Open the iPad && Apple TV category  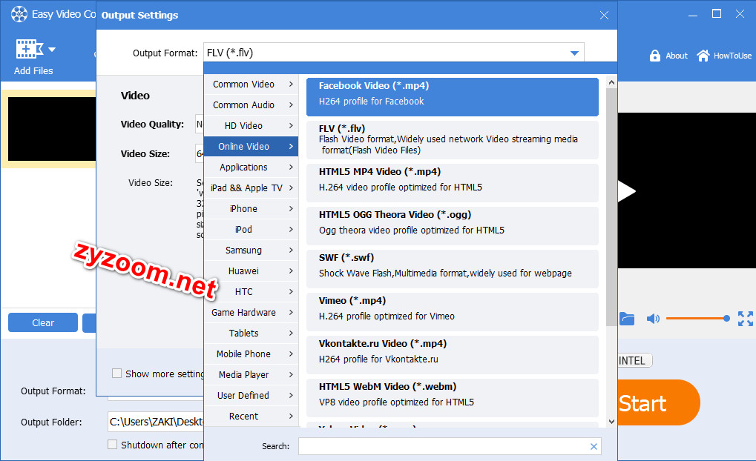click(252, 188)
